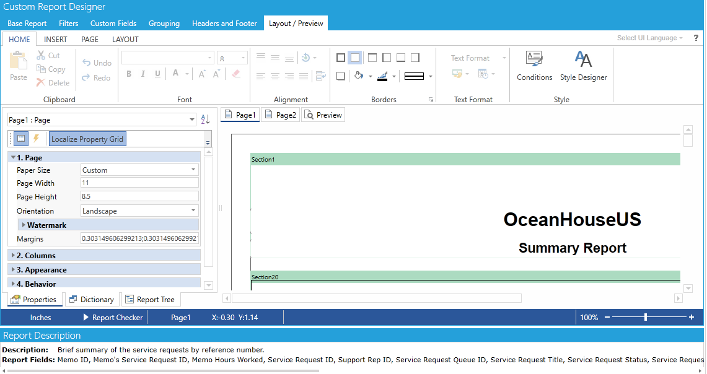The width and height of the screenshot is (707, 374).
Task: Expand the Watermark property group
Action: point(24,225)
